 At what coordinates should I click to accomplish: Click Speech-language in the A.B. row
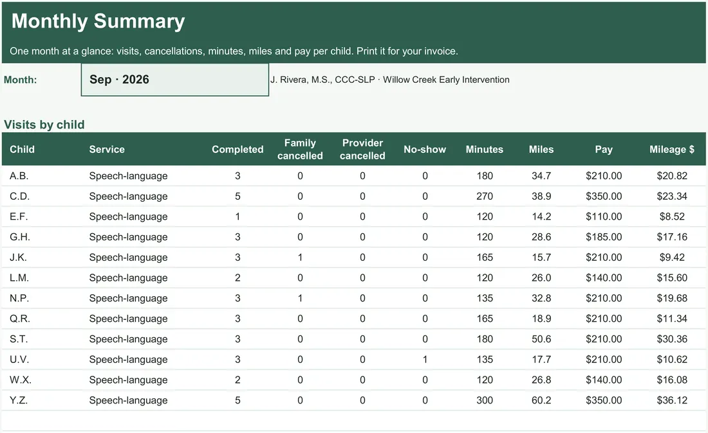click(x=128, y=176)
